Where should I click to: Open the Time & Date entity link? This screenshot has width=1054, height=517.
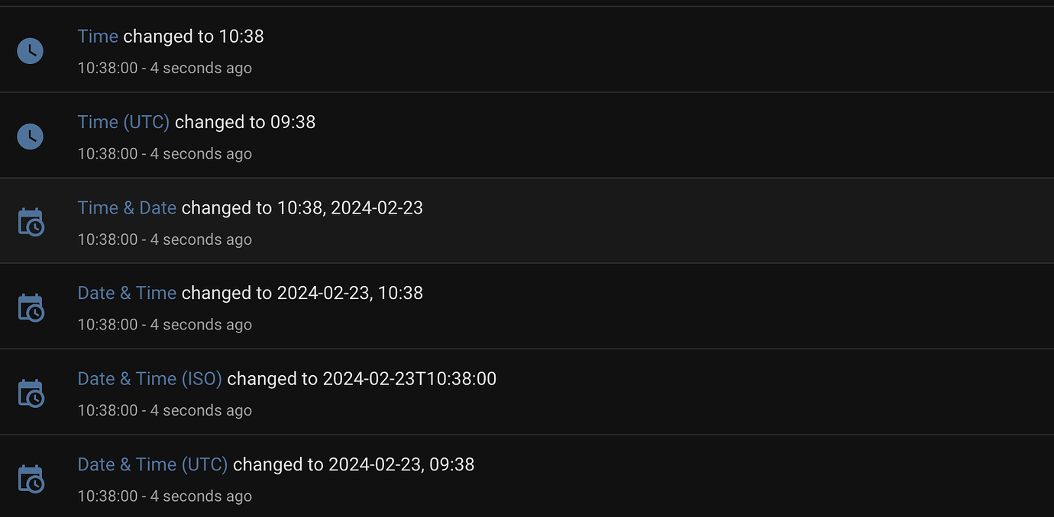[127, 207]
